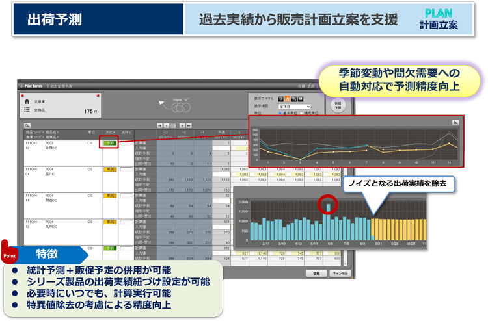Sort by the 倉庫名 column header
The height and width of the screenshot is (321, 488).
pos(52,137)
